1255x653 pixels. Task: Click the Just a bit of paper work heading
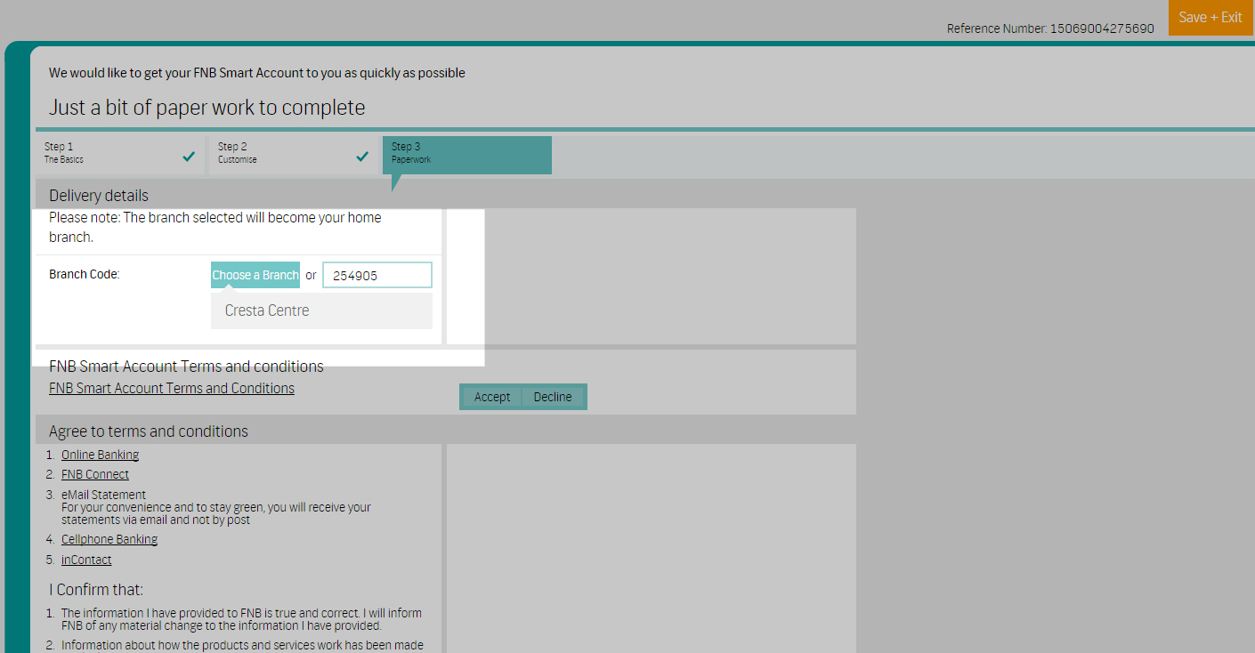point(206,108)
